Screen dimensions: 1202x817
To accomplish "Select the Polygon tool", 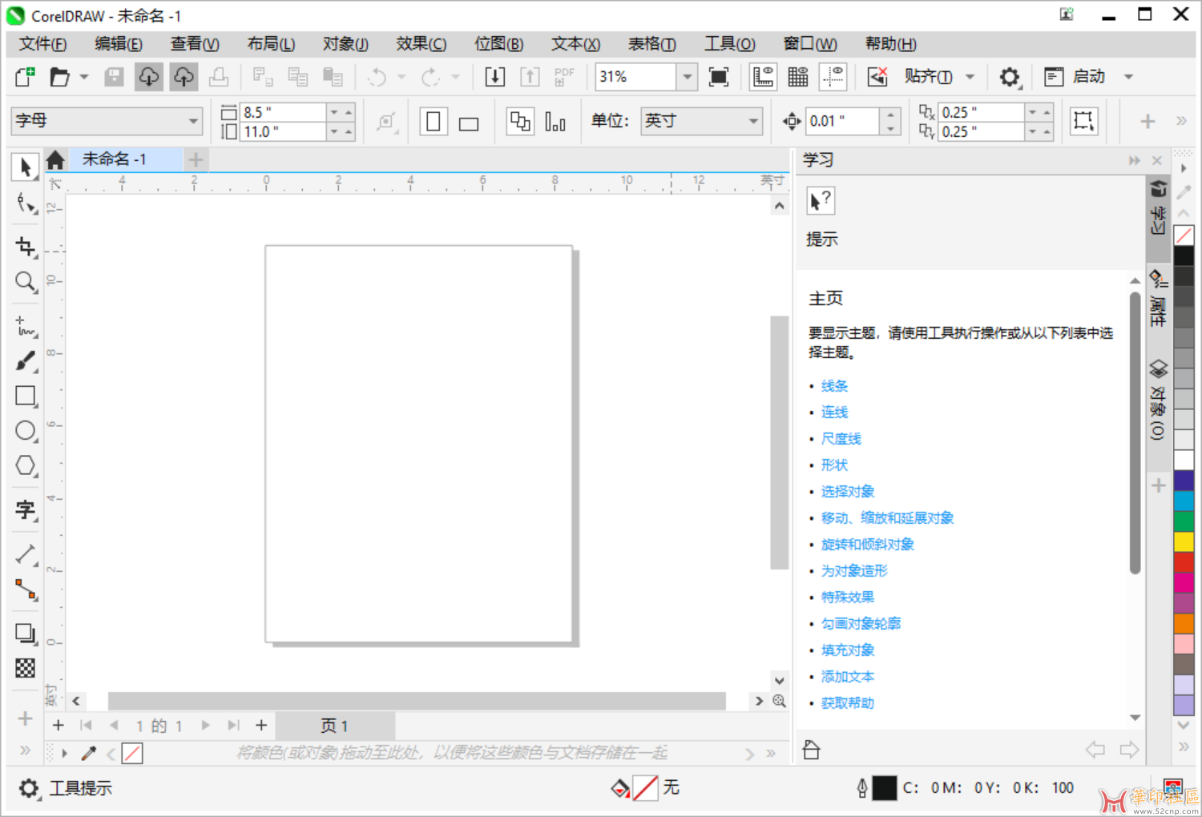I will 26,465.
